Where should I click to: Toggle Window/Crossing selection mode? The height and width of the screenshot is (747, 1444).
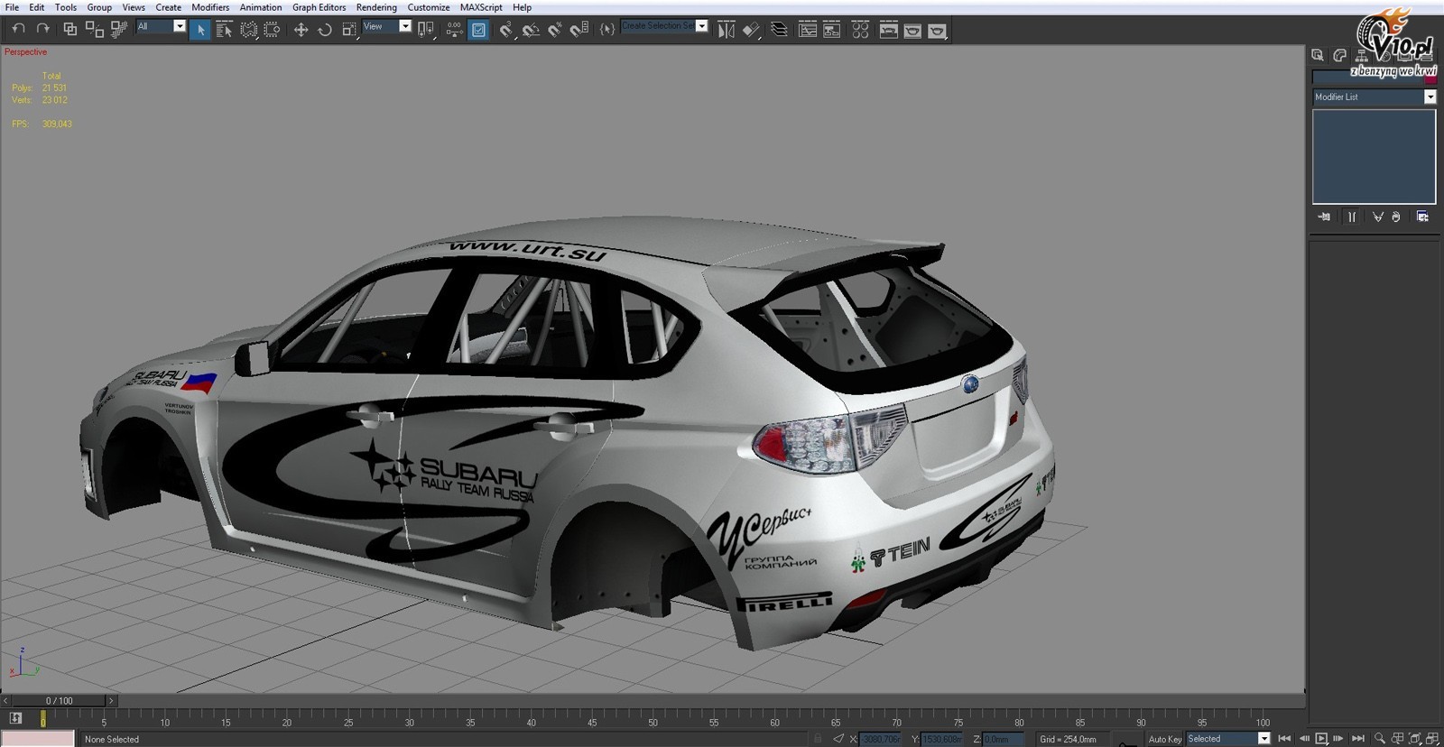pos(272,30)
